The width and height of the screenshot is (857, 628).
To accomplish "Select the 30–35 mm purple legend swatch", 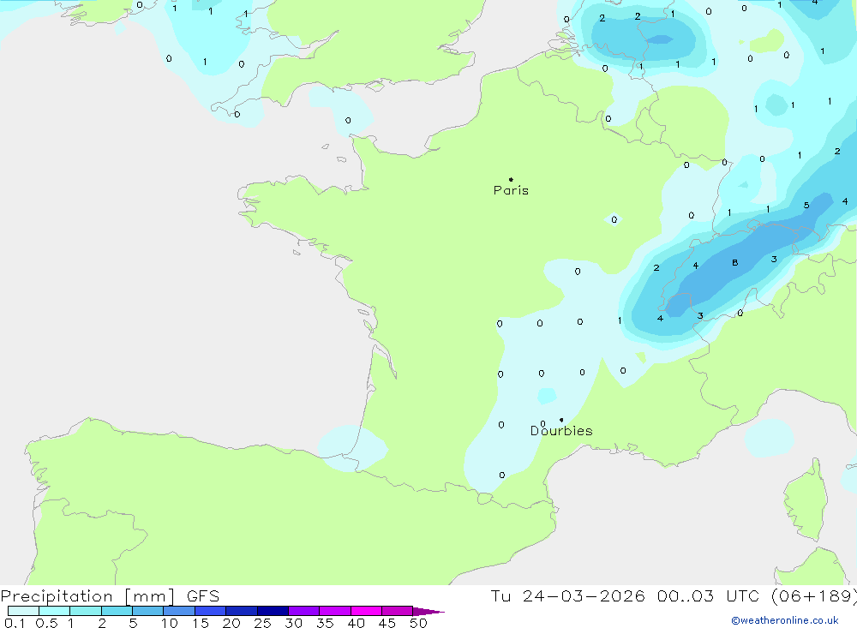I will (303, 611).
